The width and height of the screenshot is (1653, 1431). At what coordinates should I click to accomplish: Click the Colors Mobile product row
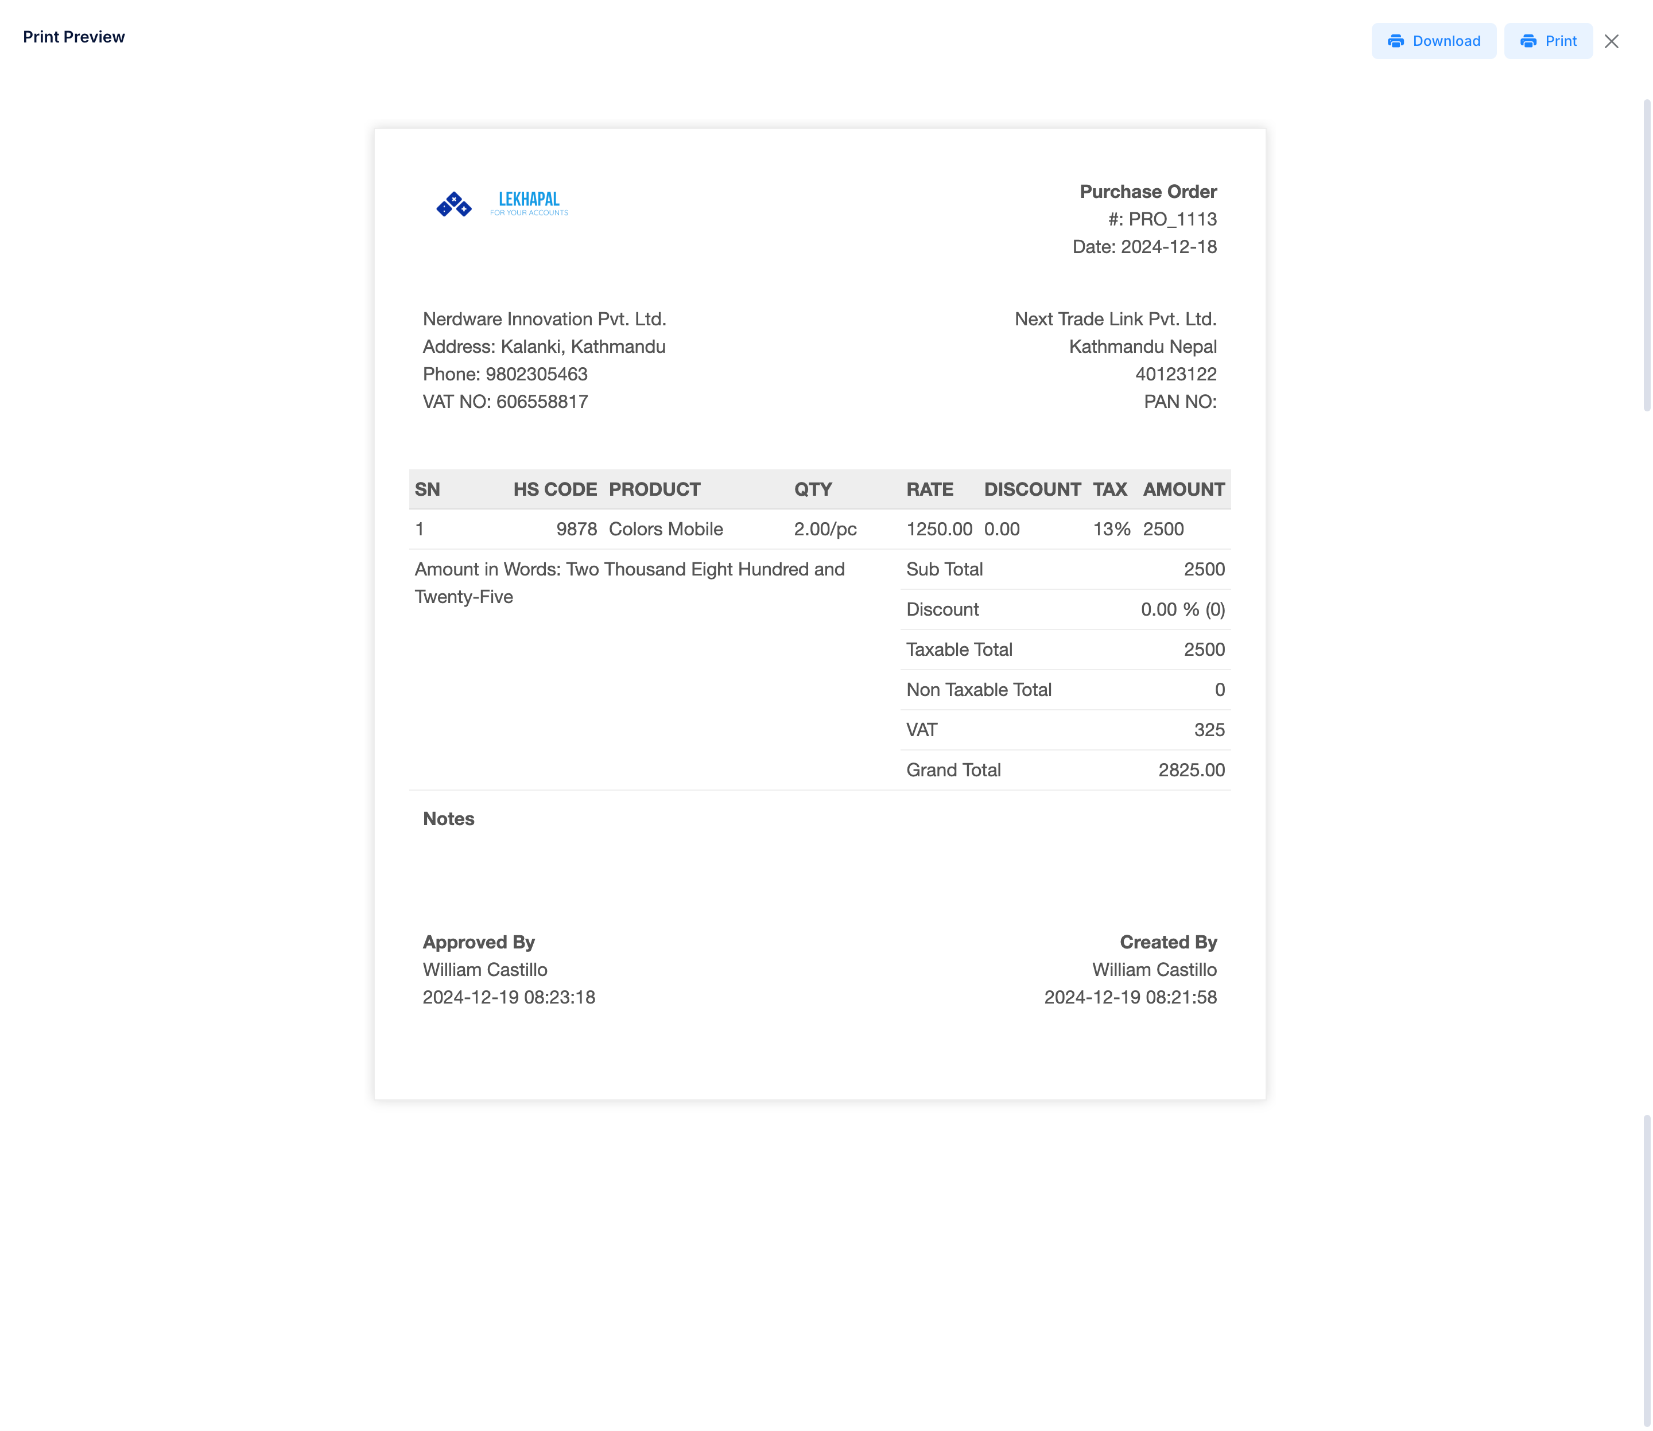pos(666,528)
